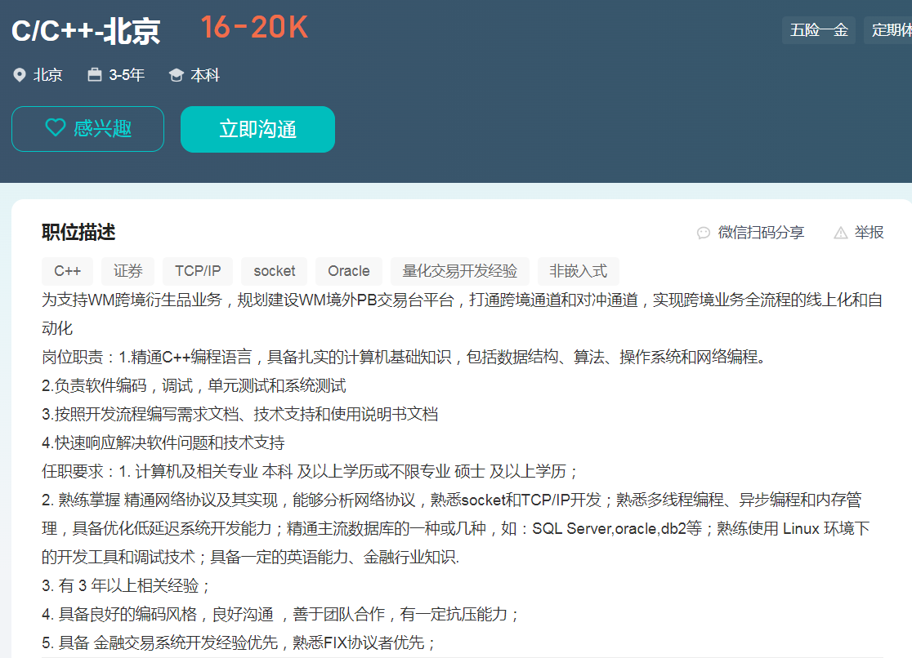Click the graduation cap icon beside 本科
The image size is (912, 658).
point(176,75)
